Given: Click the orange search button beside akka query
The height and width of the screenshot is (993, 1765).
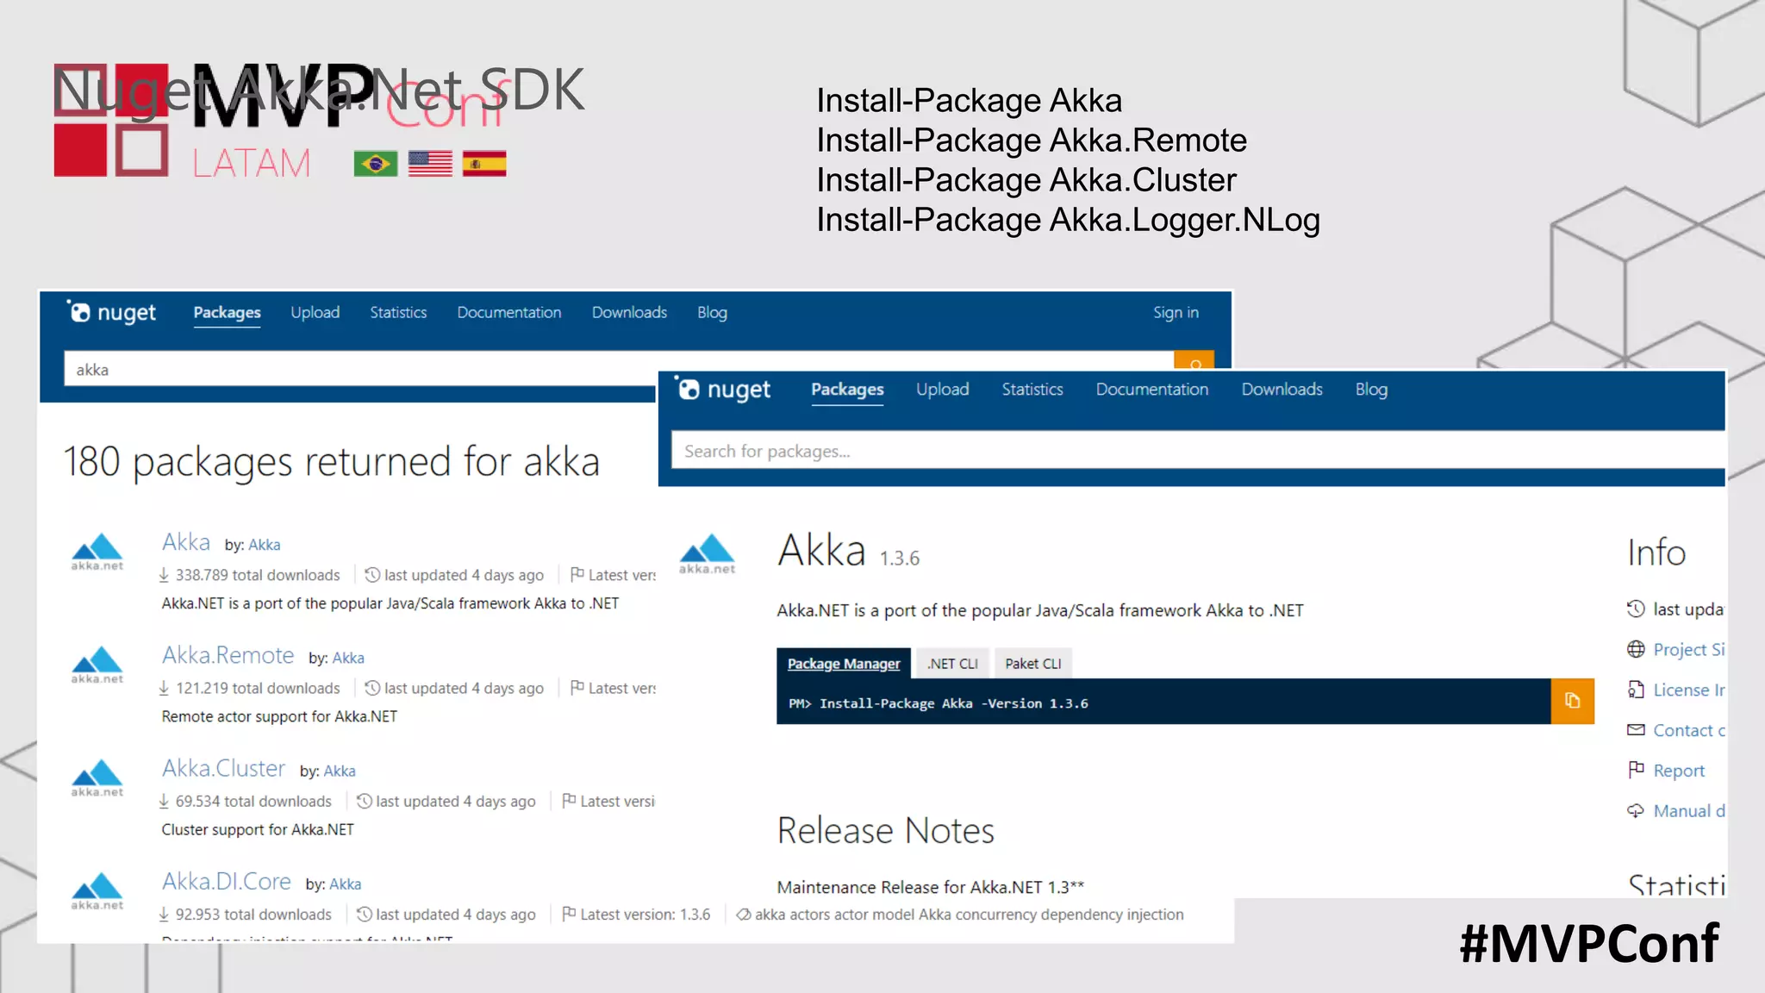Looking at the screenshot, I should pyautogui.click(x=1194, y=361).
